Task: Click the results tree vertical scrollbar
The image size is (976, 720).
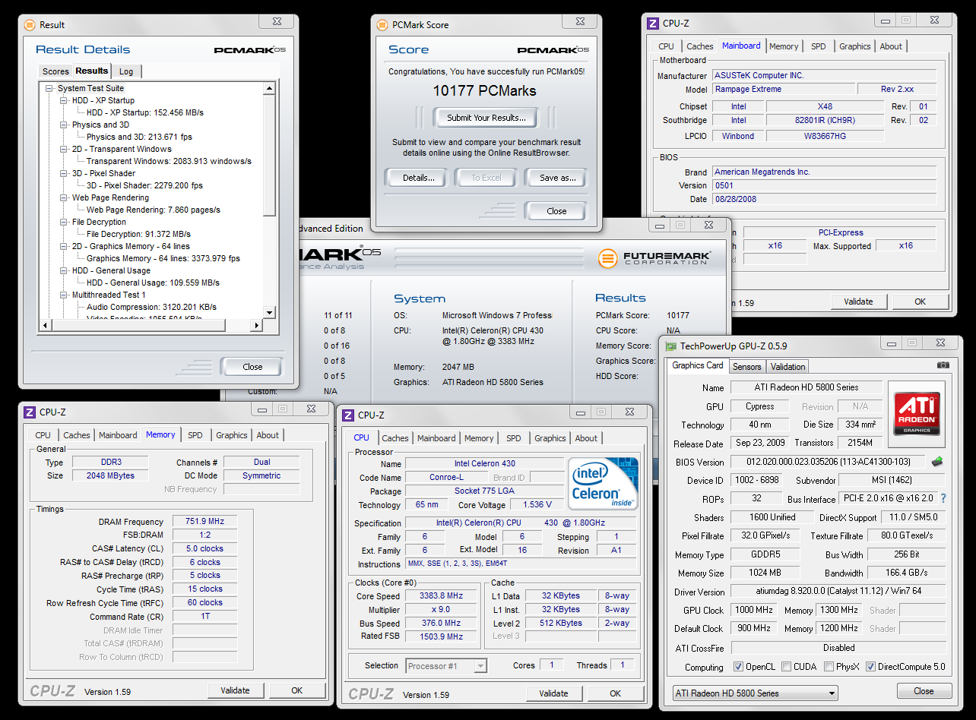Action: [x=269, y=201]
